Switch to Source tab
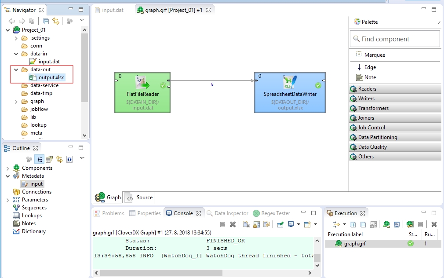444x278 pixels. tap(139, 198)
